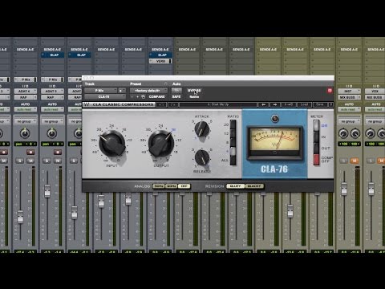
Task: Select the Bluey revision
Action: 236,186
